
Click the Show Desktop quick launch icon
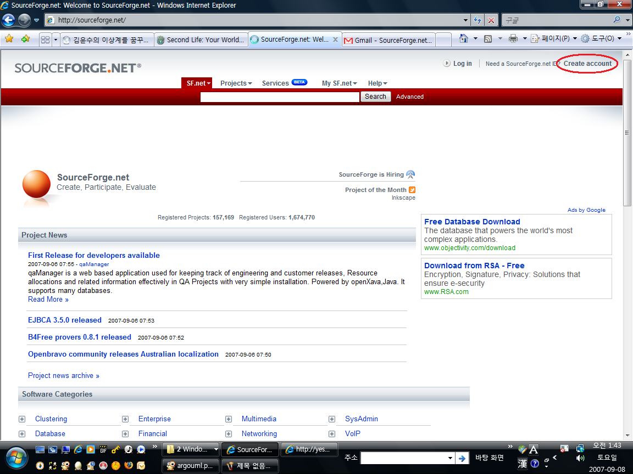coord(40,449)
